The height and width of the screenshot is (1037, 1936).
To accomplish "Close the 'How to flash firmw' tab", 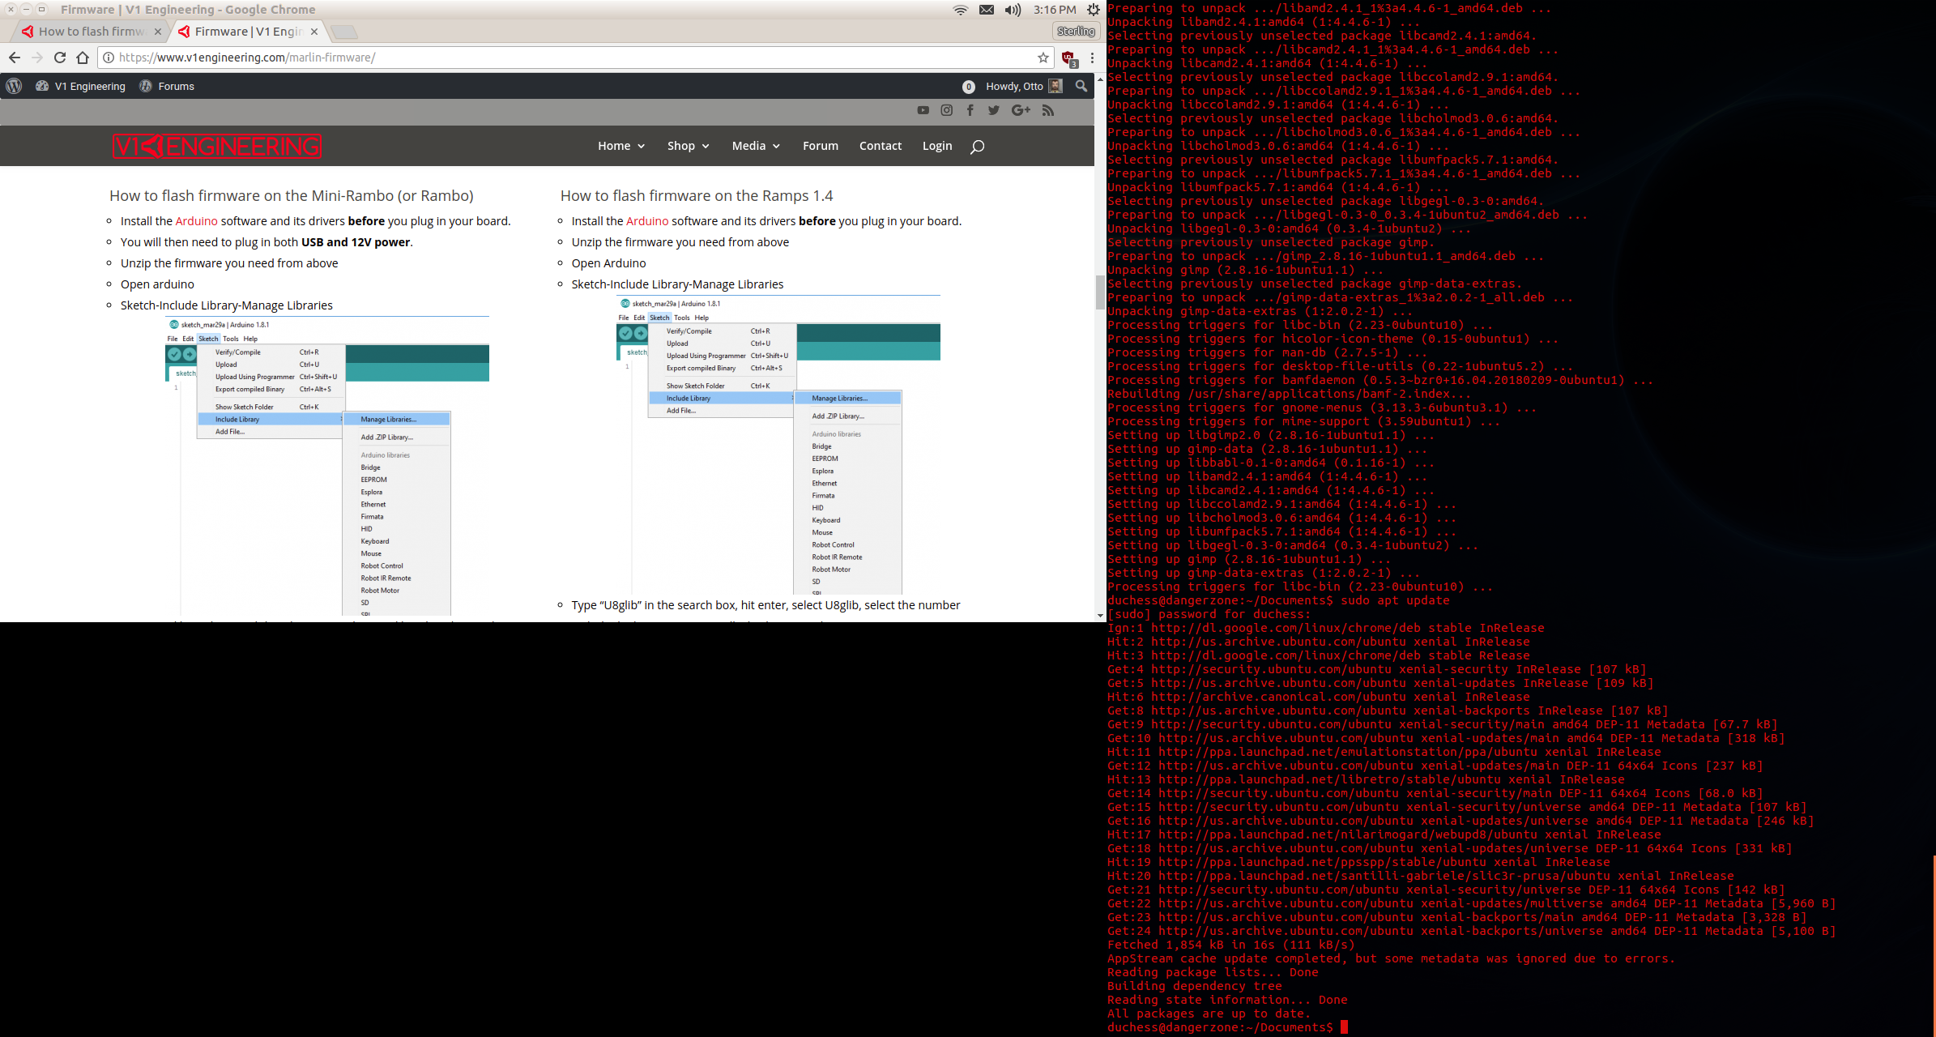I will coord(158,32).
